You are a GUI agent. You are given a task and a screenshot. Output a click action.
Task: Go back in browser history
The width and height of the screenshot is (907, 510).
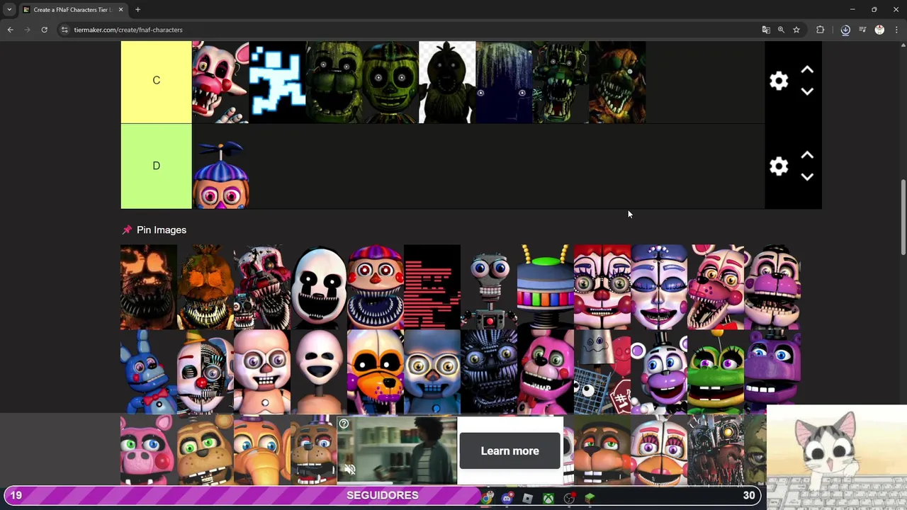(10, 30)
